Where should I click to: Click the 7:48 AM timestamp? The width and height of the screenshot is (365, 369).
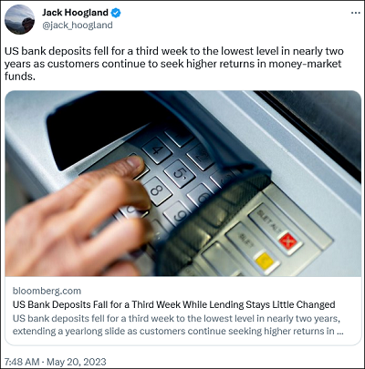(x=22, y=362)
